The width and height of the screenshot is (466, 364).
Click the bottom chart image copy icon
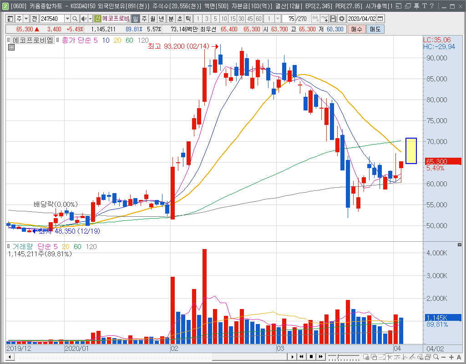click(428, 357)
